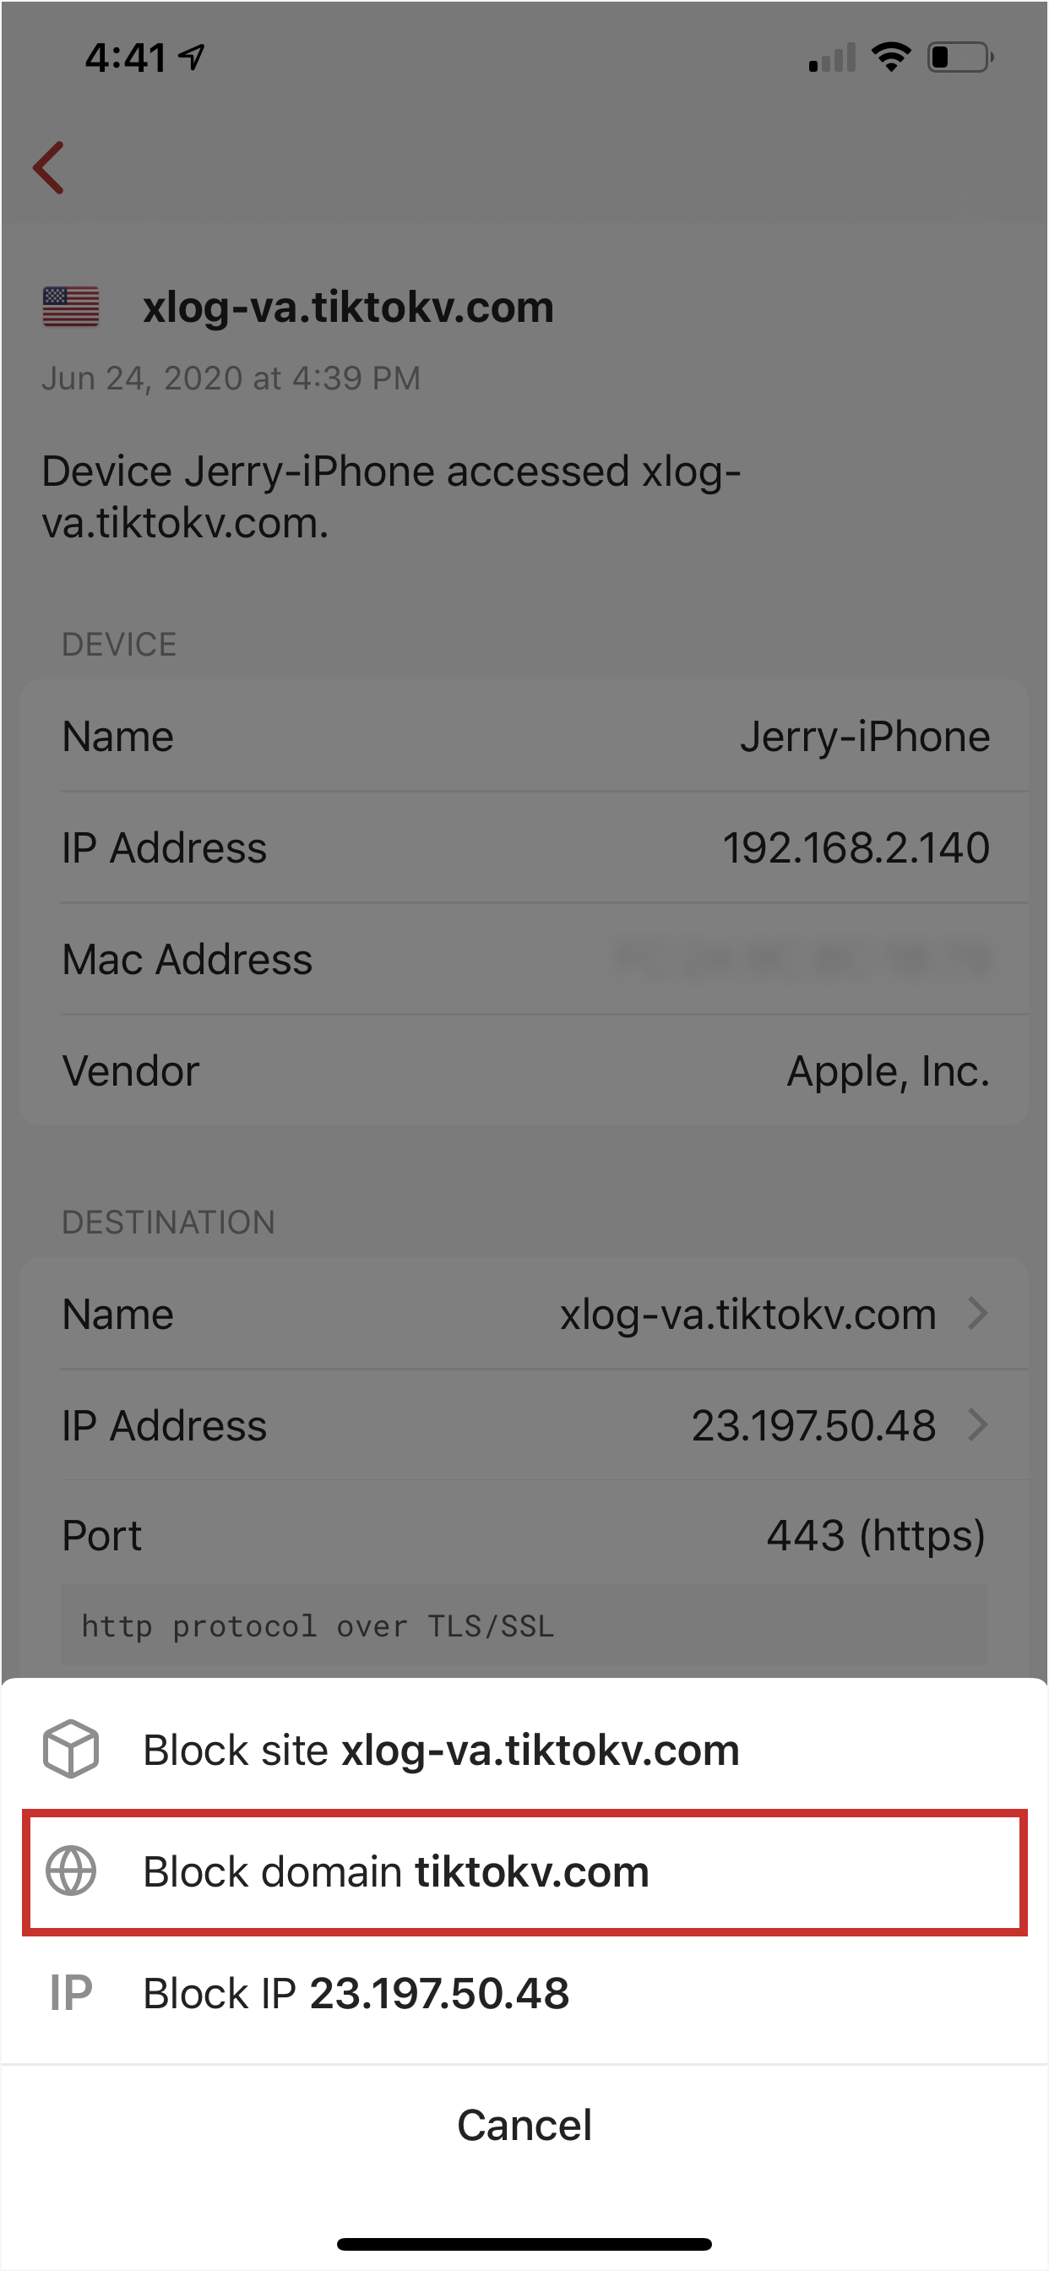Tap the IP icon beside Block IP
Viewport: 1049px width, 2271px height.
(x=70, y=1993)
